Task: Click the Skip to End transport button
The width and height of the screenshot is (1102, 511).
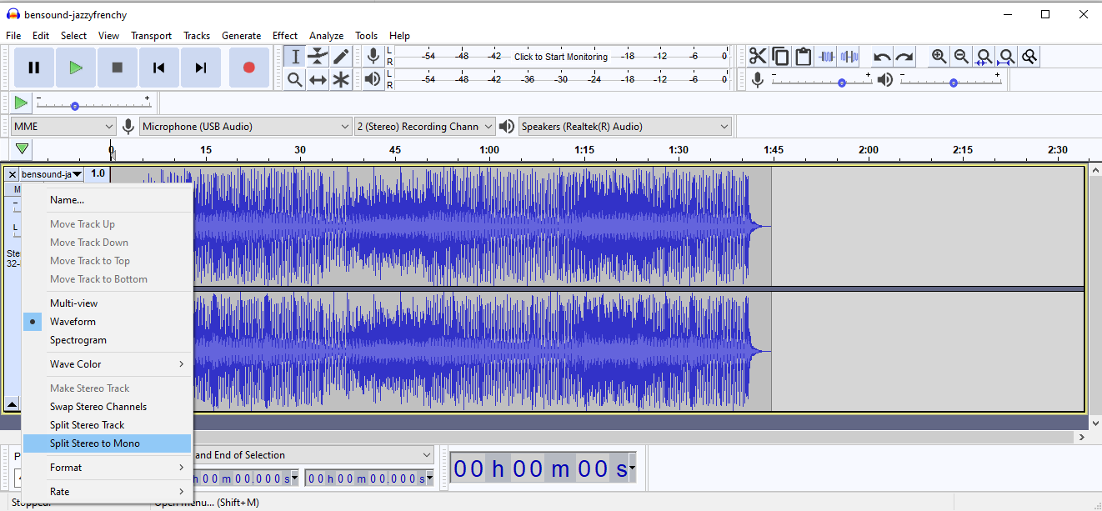Action: pyautogui.click(x=201, y=68)
